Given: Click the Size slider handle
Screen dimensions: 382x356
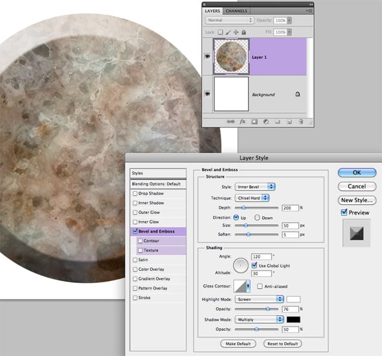Looking at the screenshot, I should pos(246,225).
